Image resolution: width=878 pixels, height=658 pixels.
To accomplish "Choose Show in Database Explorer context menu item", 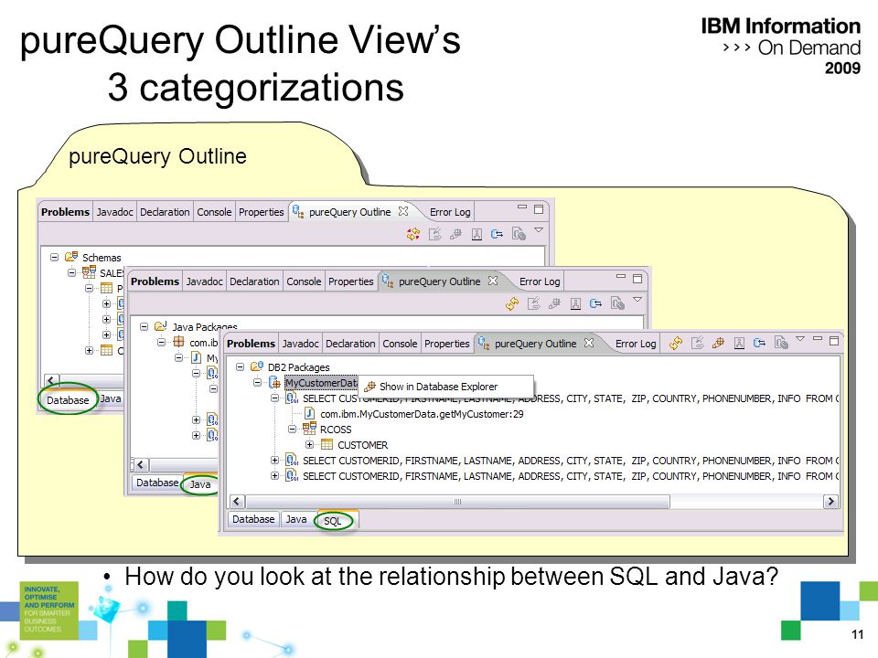I will coord(445,387).
